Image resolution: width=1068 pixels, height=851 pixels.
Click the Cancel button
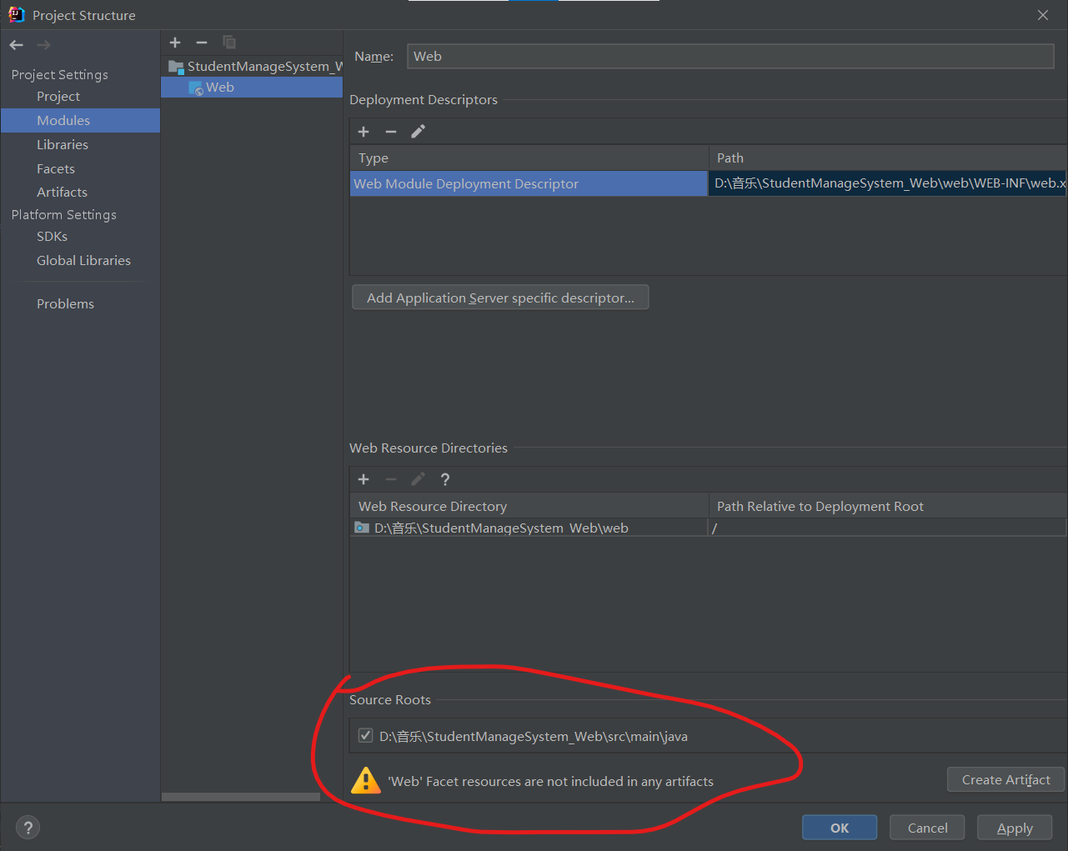point(927,828)
